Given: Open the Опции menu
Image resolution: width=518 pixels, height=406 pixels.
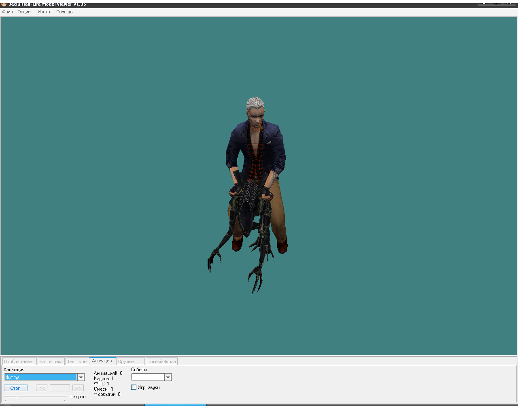Looking at the screenshot, I should click(24, 12).
